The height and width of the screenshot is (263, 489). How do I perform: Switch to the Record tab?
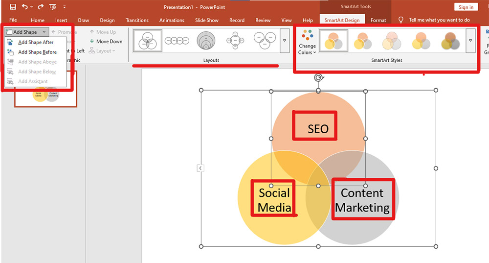(x=237, y=20)
